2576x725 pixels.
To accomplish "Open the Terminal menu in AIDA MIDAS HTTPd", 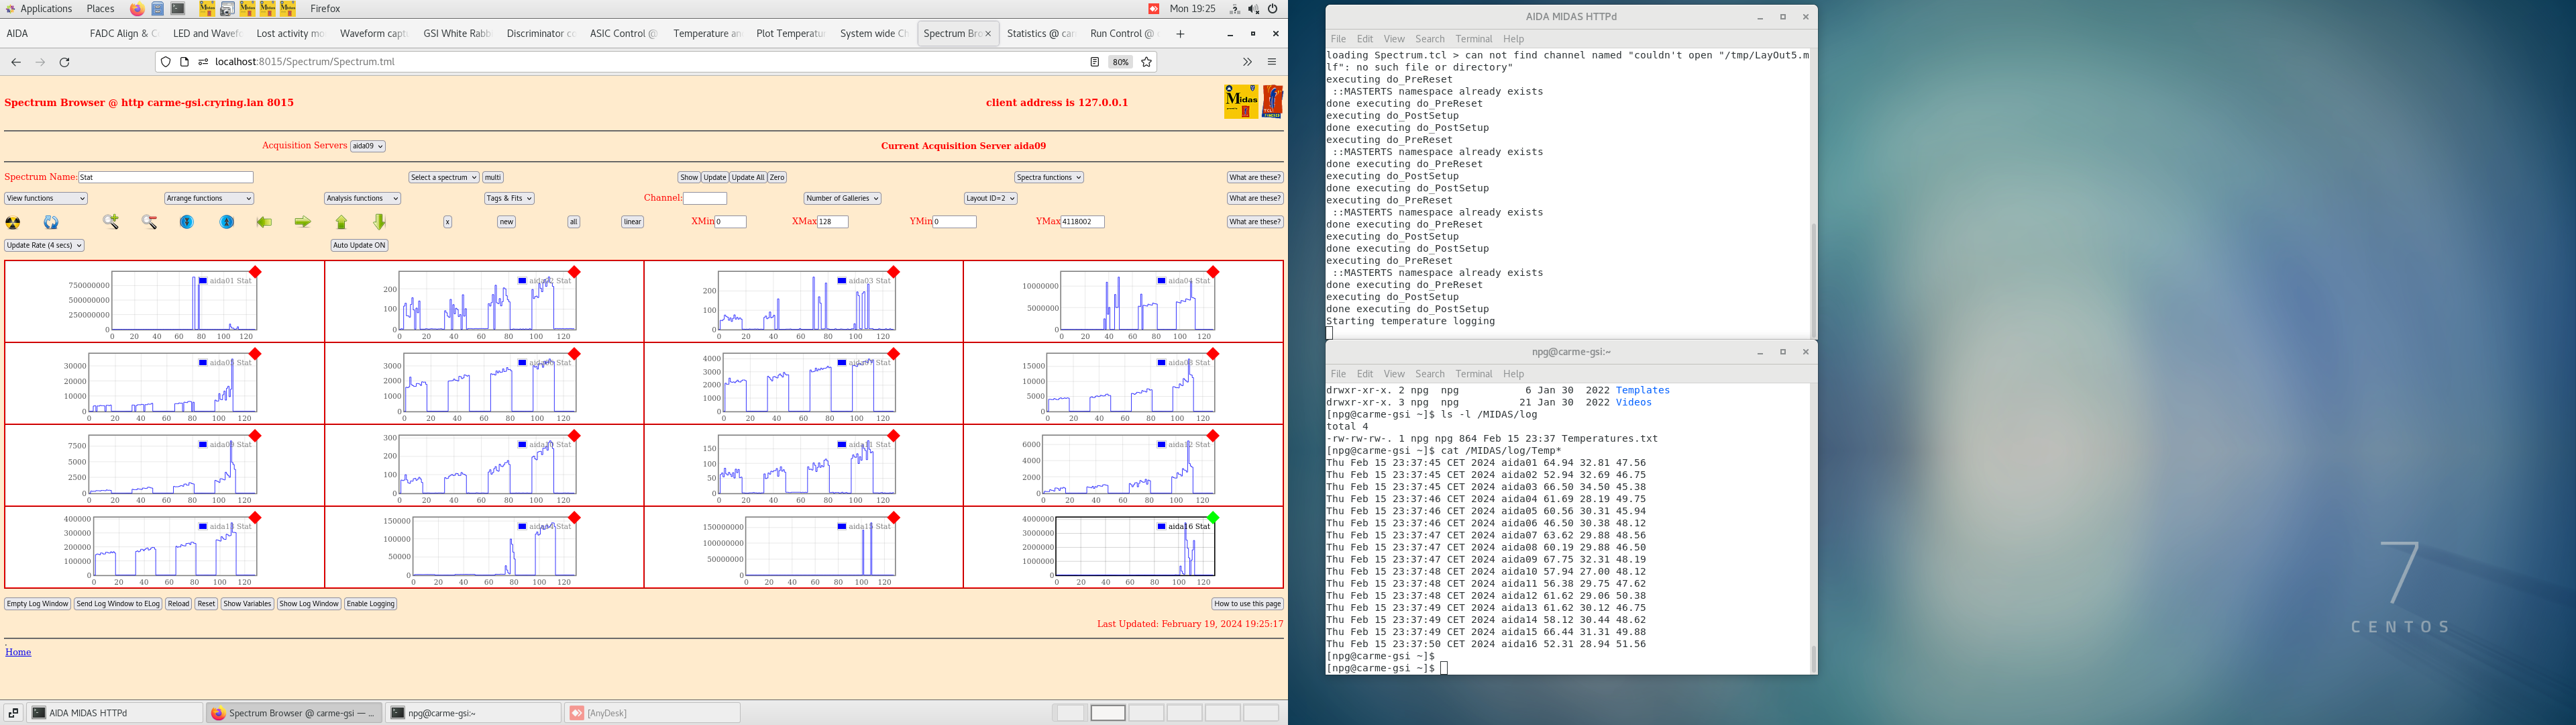I will coord(1473,39).
